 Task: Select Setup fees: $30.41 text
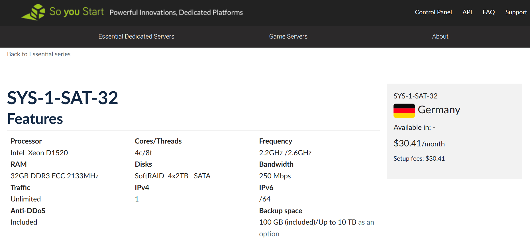point(419,158)
